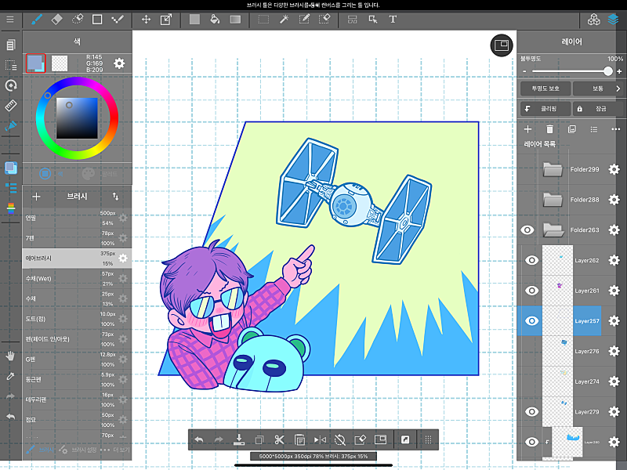This screenshot has height=470, width=627.
Task: Toggle visibility of Layer257
Action: [531, 320]
